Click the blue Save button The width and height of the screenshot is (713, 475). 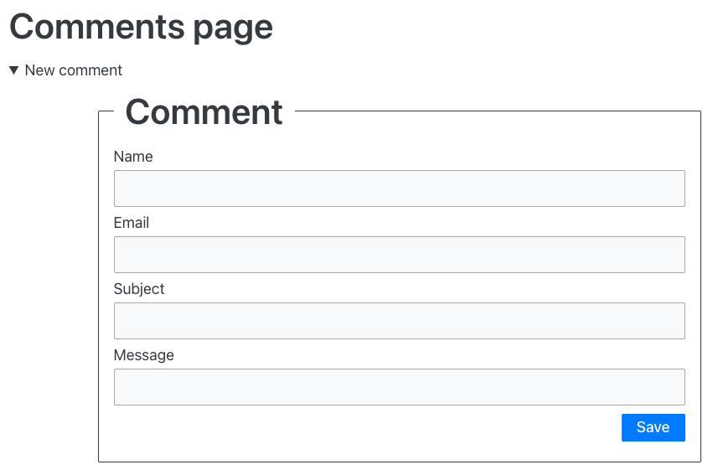pos(653,427)
